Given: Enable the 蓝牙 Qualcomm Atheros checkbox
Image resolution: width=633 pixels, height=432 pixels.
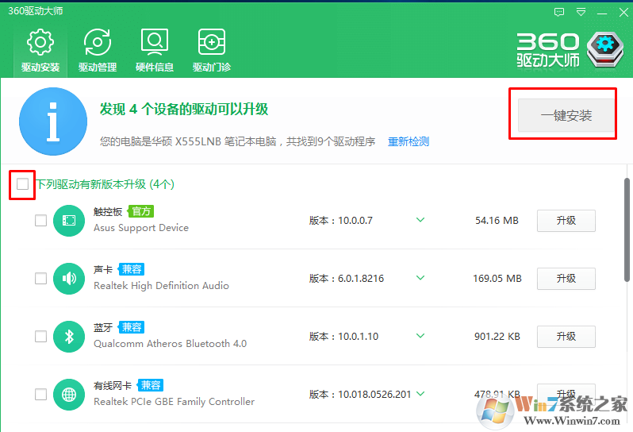Looking at the screenshot, I should tap(41, 337).
